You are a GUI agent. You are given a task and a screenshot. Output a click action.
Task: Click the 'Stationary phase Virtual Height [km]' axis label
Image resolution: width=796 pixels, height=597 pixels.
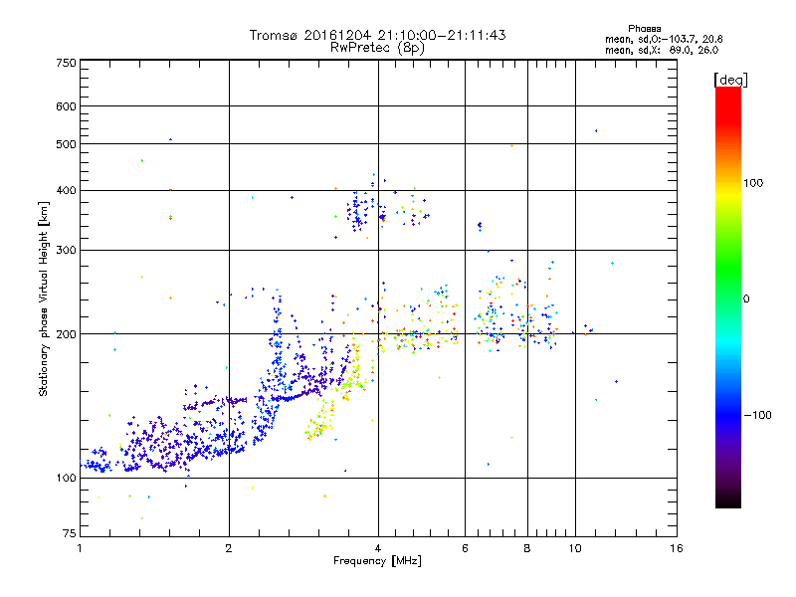coord(44,298)
